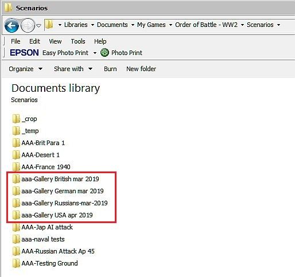Select the AAA-France 1940 folder
Screen dimensions: 295x277
[41, 167]
